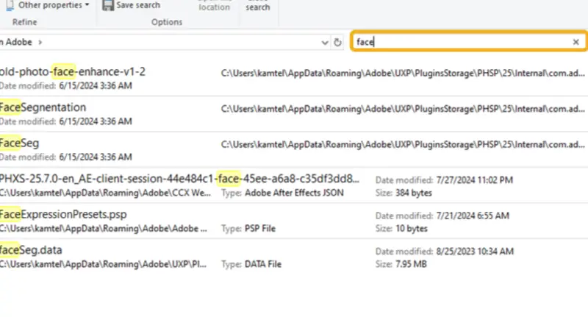The image size is (588, 317).
Task: Expand the address bar history dropdown
Action: [325, 43]
